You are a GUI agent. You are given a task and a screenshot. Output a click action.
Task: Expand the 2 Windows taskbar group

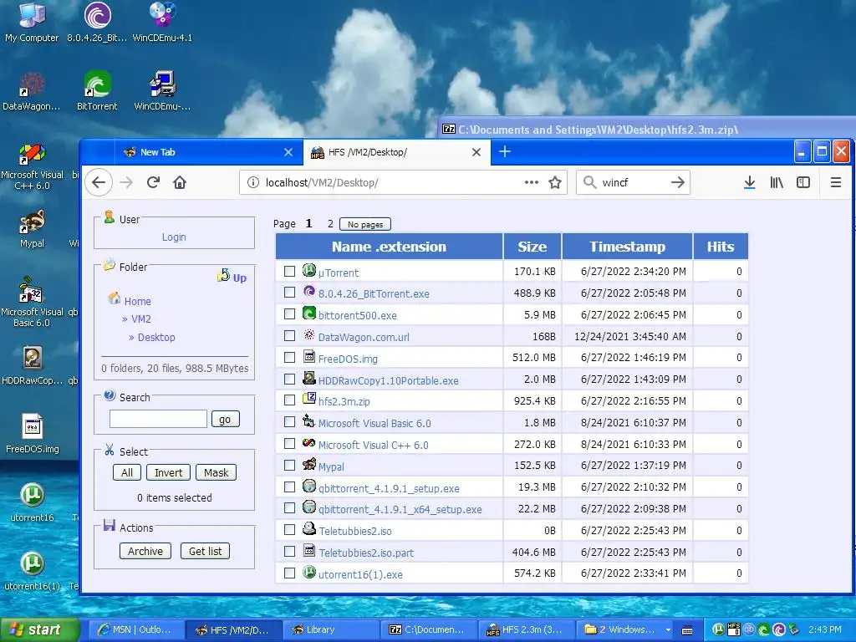tap(627, 629)
